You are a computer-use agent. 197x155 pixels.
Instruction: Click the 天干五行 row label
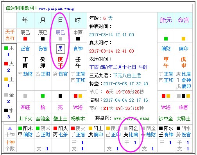tap(10, 35)
